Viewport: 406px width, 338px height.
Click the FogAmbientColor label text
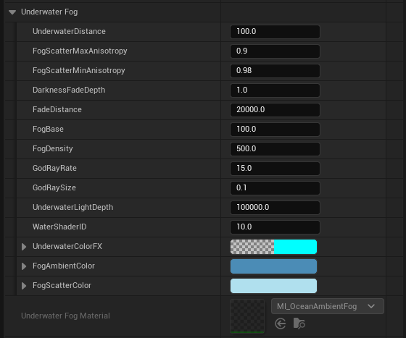[x=64, y=266]
